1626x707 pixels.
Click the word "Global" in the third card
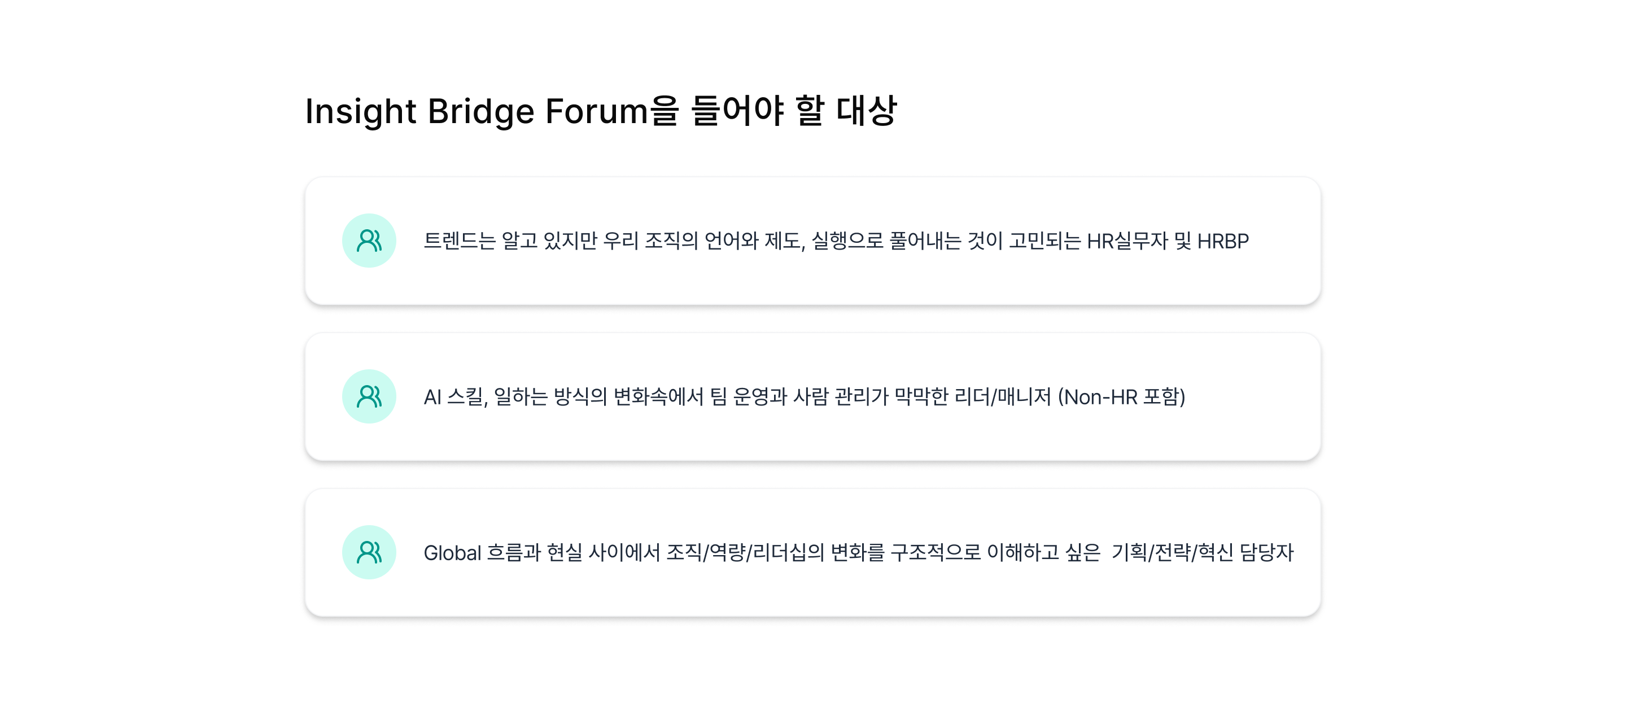pos(452,553)
